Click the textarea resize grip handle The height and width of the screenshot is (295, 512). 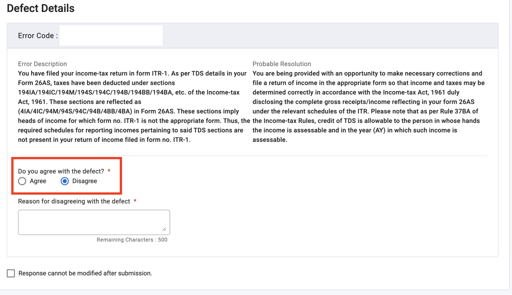click(165, 229)
